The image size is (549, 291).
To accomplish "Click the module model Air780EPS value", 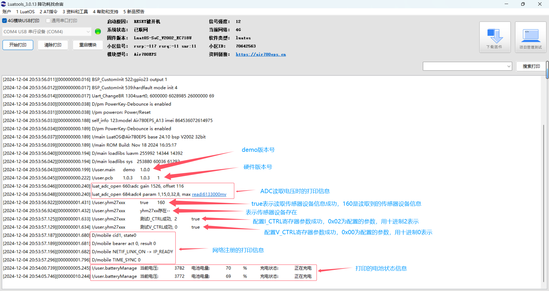I will pos(145,54).
